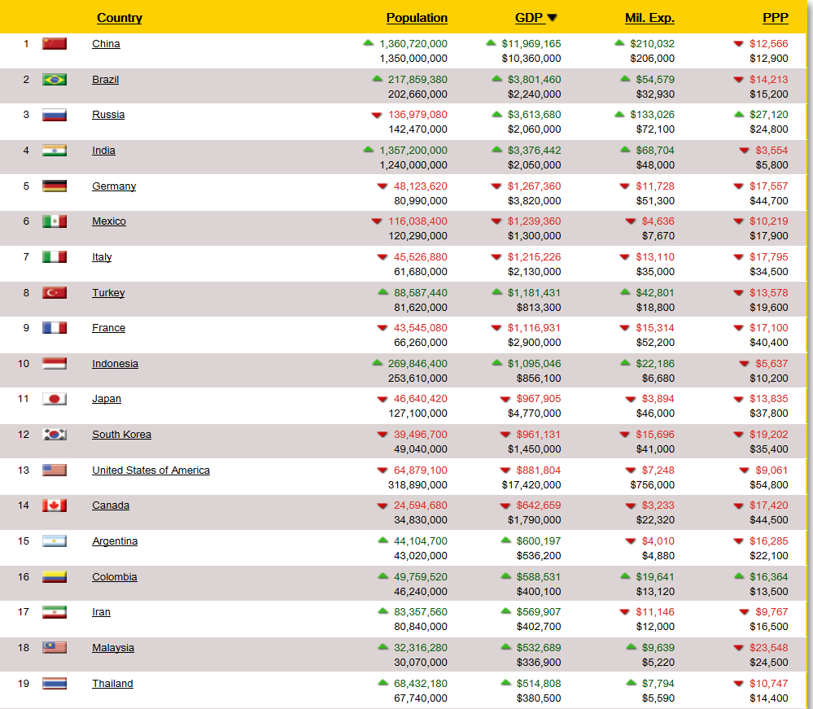Screen dimensions: 813x709
Task: Open the France country link
Action: 108,328
